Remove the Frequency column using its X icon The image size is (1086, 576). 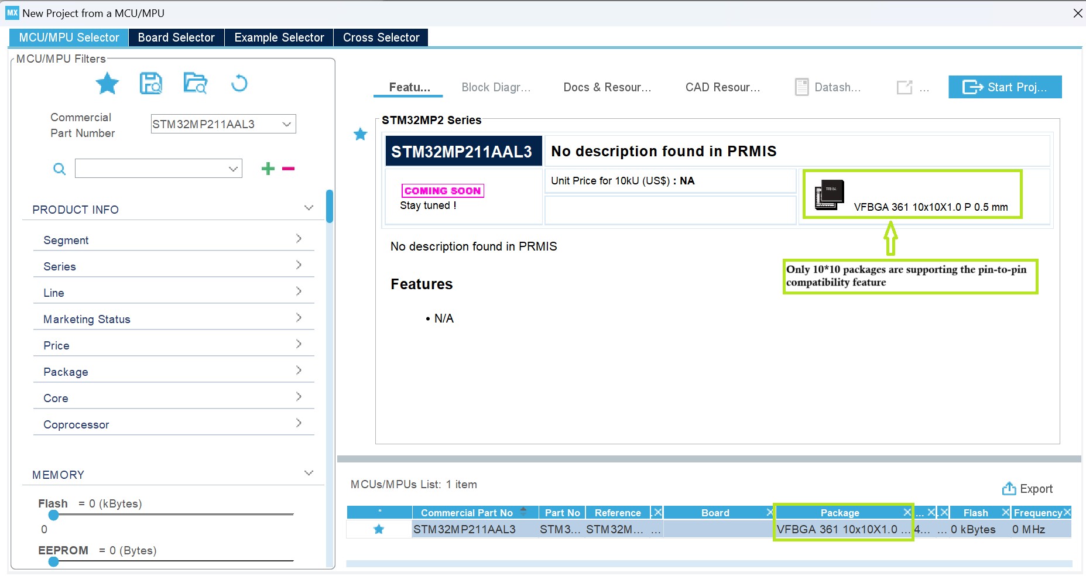click(x=1067, y=512)
